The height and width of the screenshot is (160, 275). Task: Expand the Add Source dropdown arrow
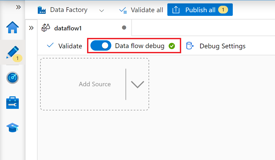tap(137, 84)
